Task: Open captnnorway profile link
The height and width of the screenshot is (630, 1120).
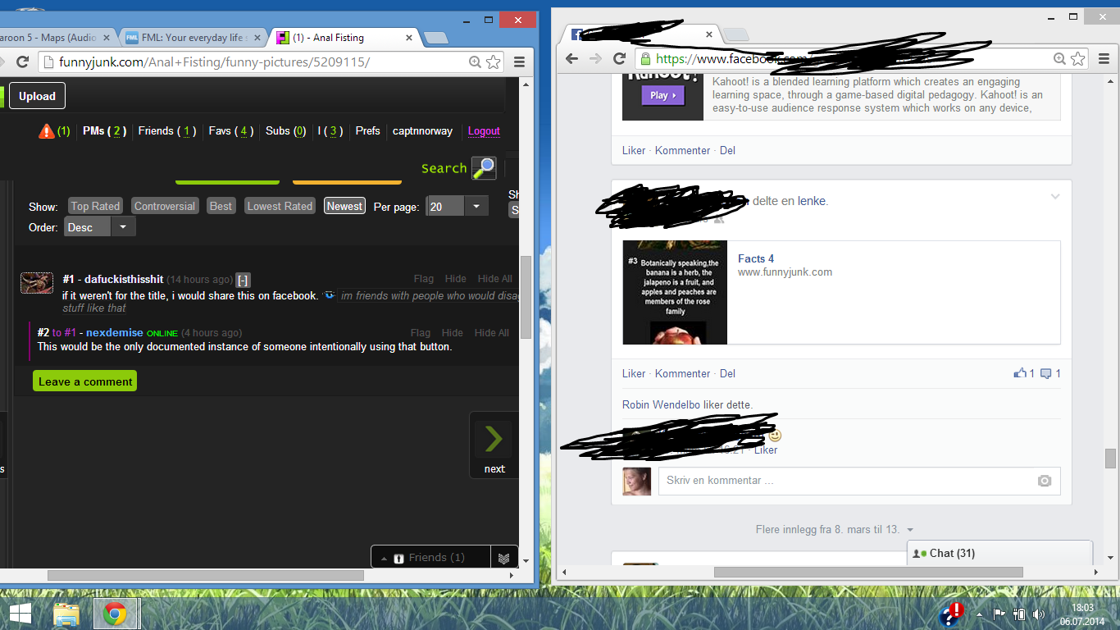Action: (x=422, y=131)
